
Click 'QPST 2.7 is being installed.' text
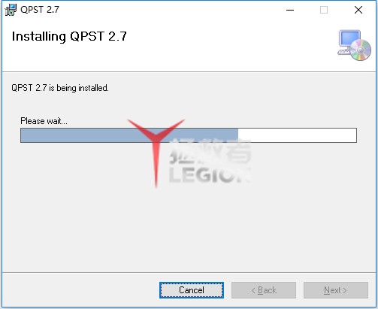pyautogui.click(x=60, y=88)
